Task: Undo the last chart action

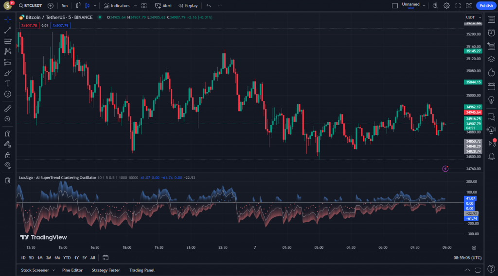Action: (x=208, y=6)
